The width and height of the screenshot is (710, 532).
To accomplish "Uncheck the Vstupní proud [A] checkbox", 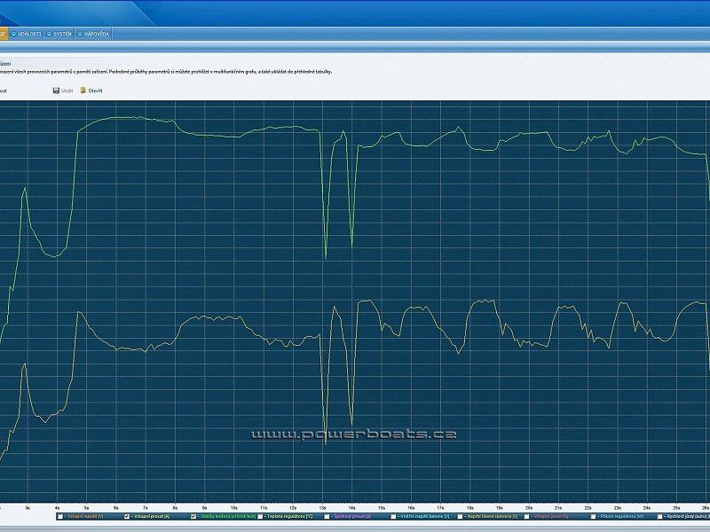I will 127,516.
